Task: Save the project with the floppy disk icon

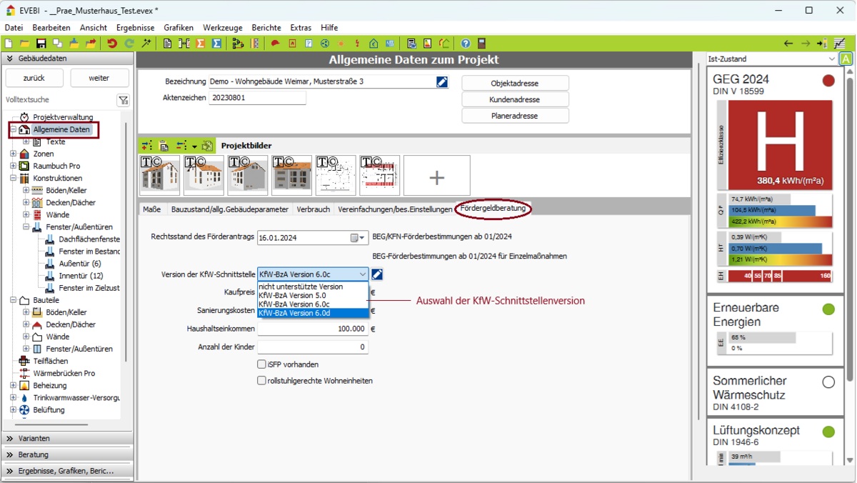Action: coord(41,44)
